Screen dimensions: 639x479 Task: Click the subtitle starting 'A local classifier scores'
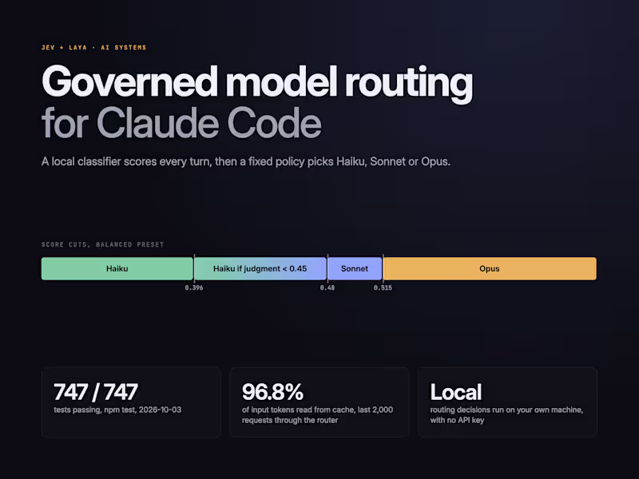tap(246, 162)
